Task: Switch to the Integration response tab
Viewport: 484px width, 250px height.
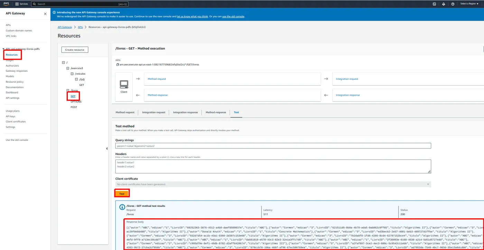Action: tap(185, 112)
